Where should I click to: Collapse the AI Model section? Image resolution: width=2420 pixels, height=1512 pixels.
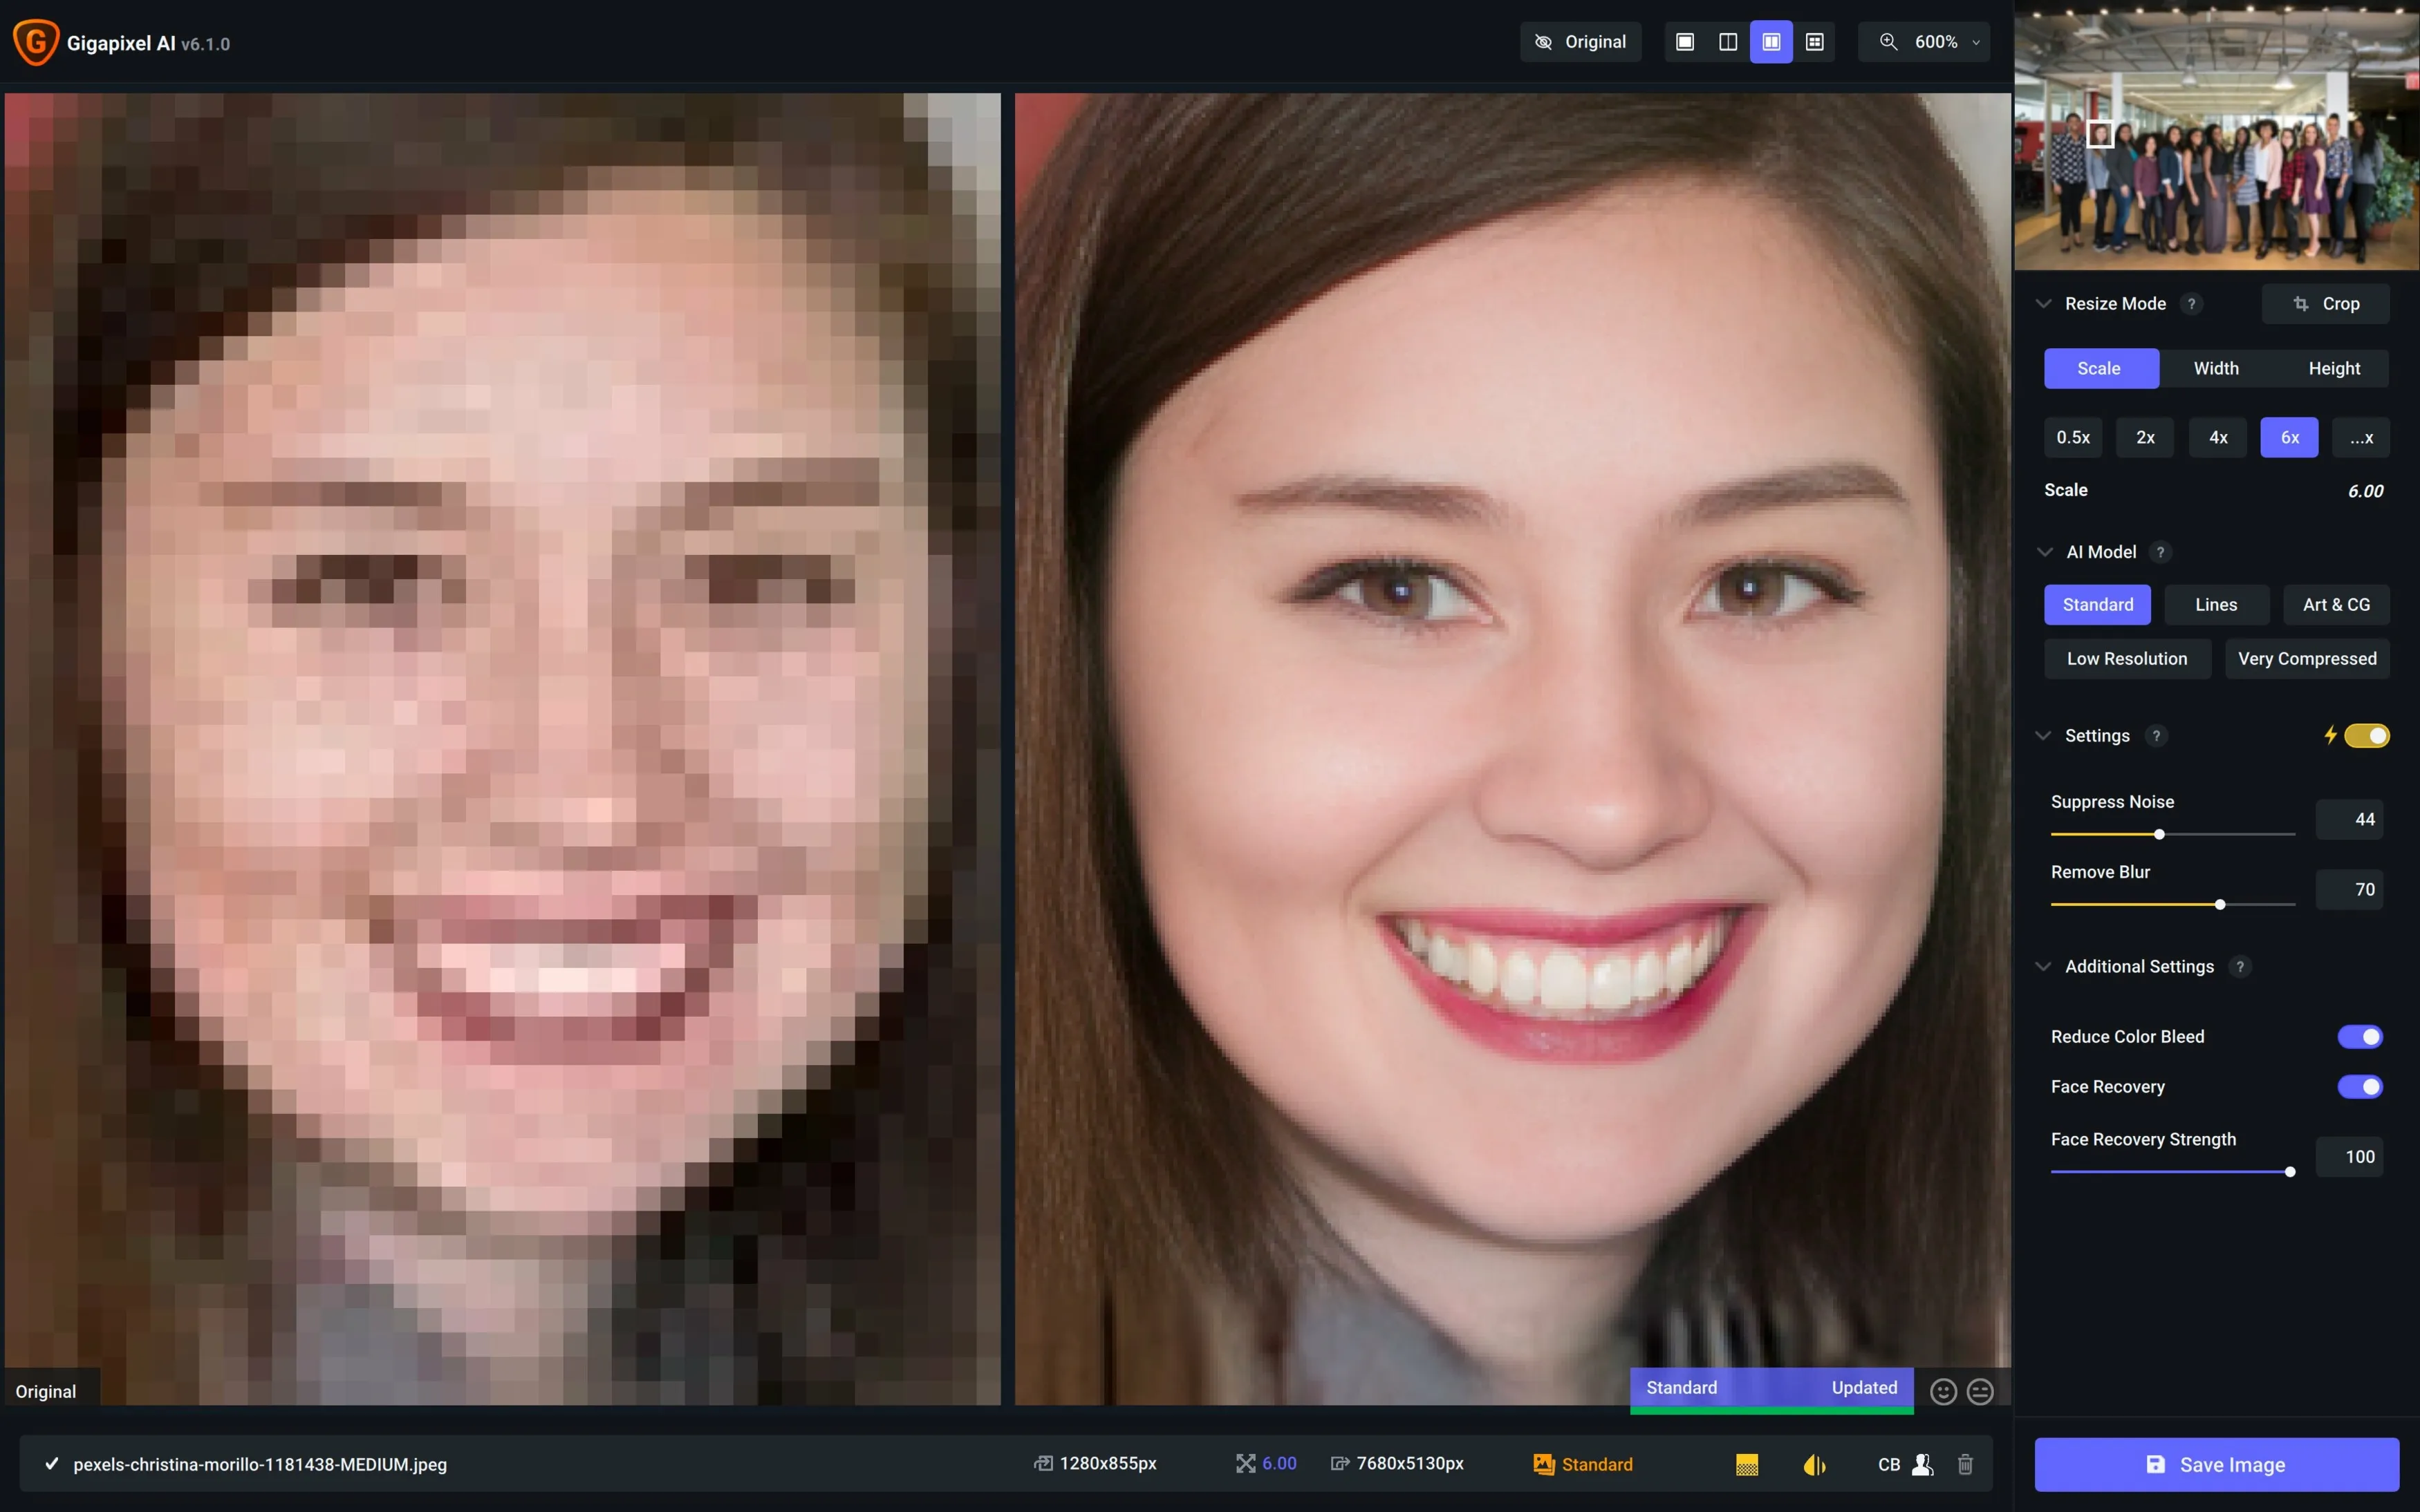tap(2046, 551)
